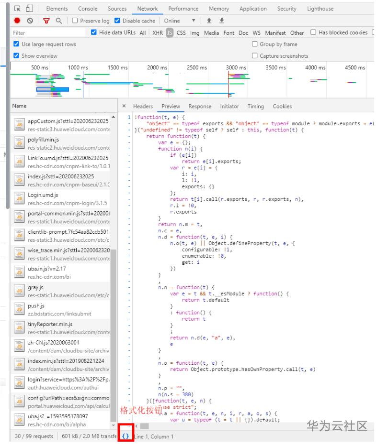The image size is (377, 445).
Task: Show the Timing tab of request
Action: tap(255, 106)
